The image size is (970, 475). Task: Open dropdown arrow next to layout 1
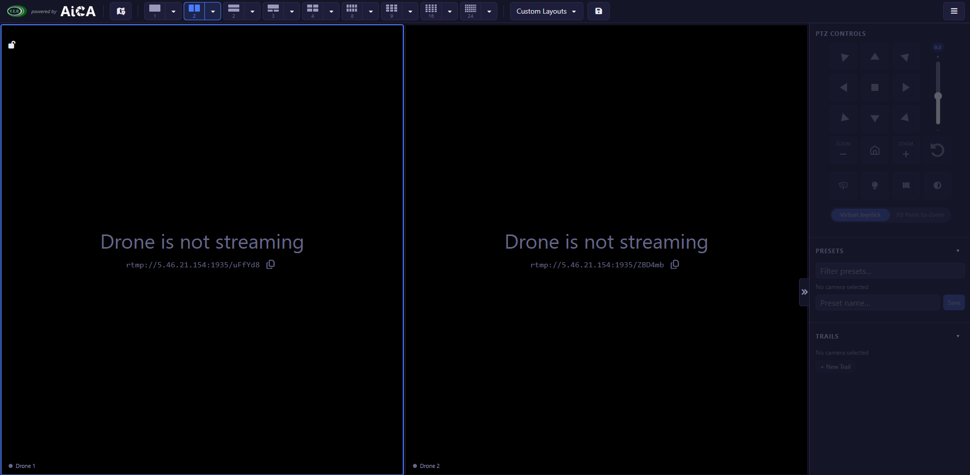coord(174,11)
